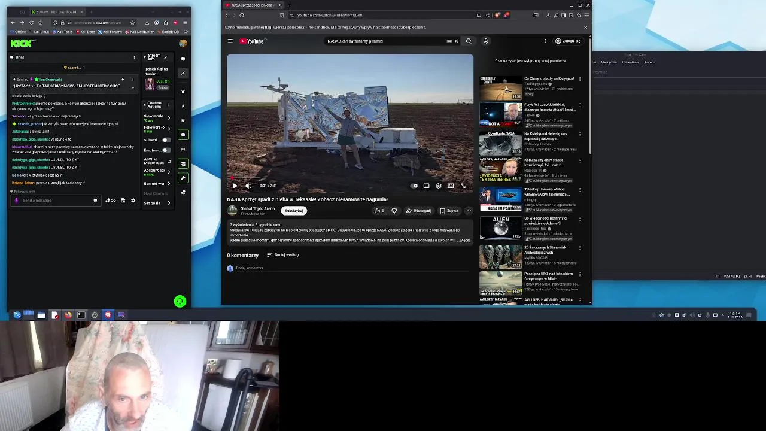Click the wrench tool in Kick sidebar
766x431 pixels.
[x=183, y=178]
